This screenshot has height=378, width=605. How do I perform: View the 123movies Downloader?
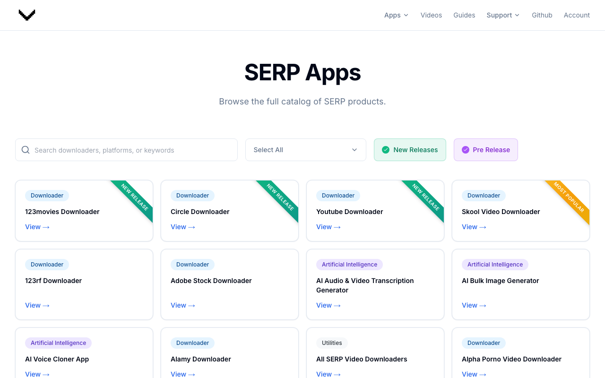point(37,227)
